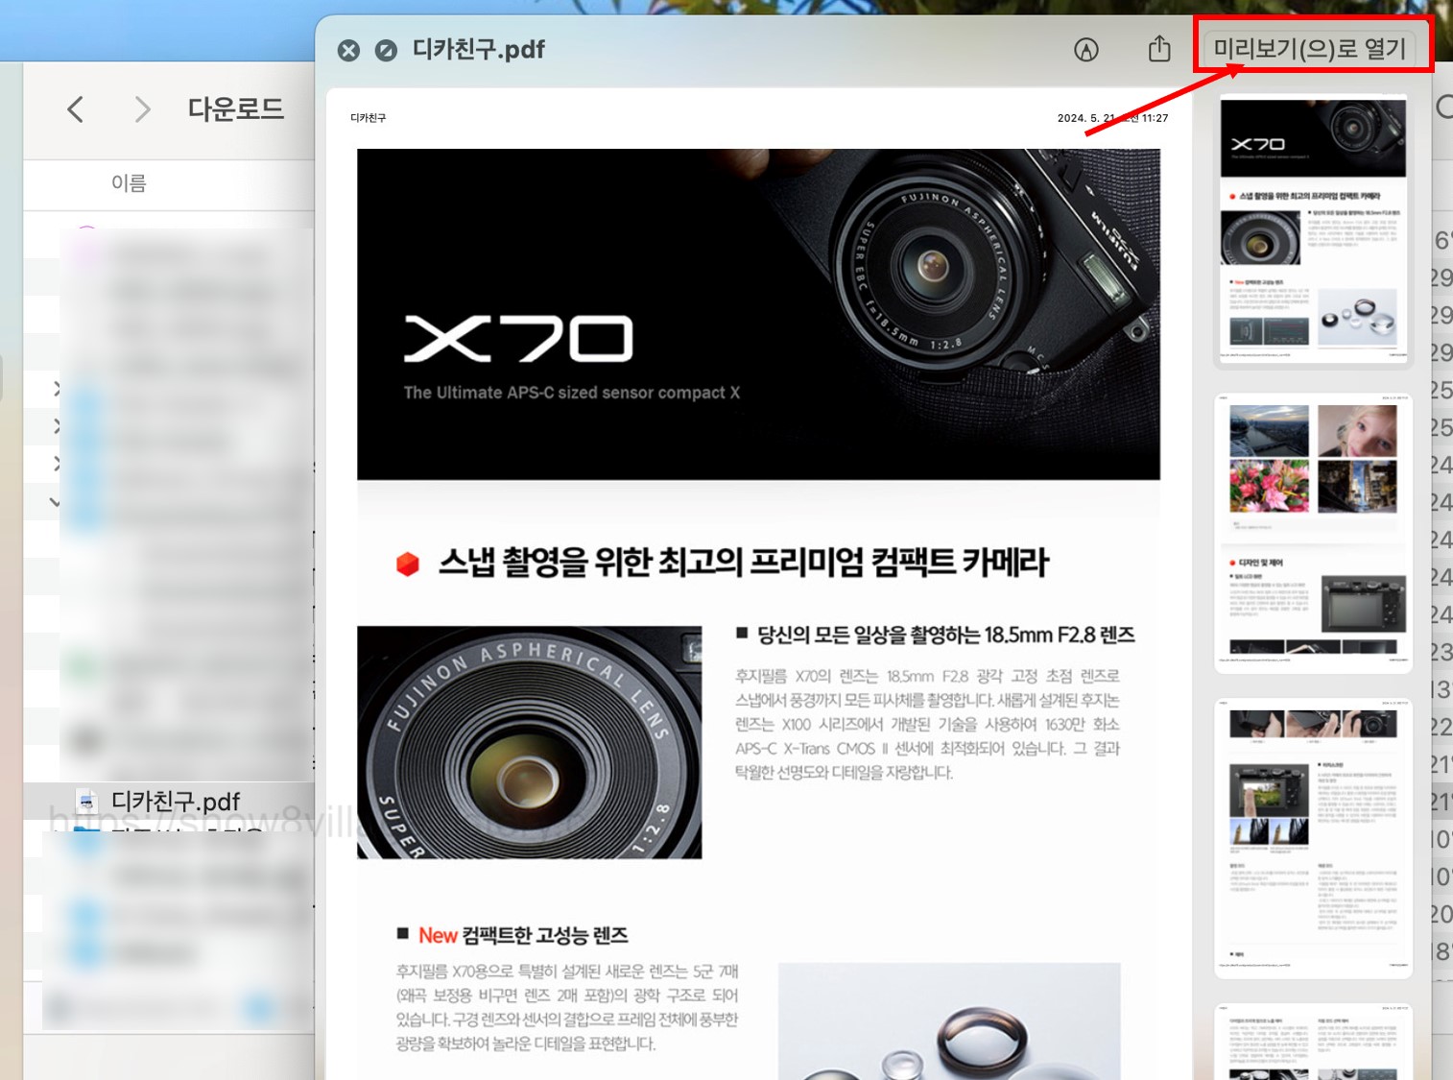Click the heading 스냅 촬영을 위한 최고의 프리미엄 컴팩트 카메라
The height and width of the screenshot is (1080, 1453).
click(743, 563)
